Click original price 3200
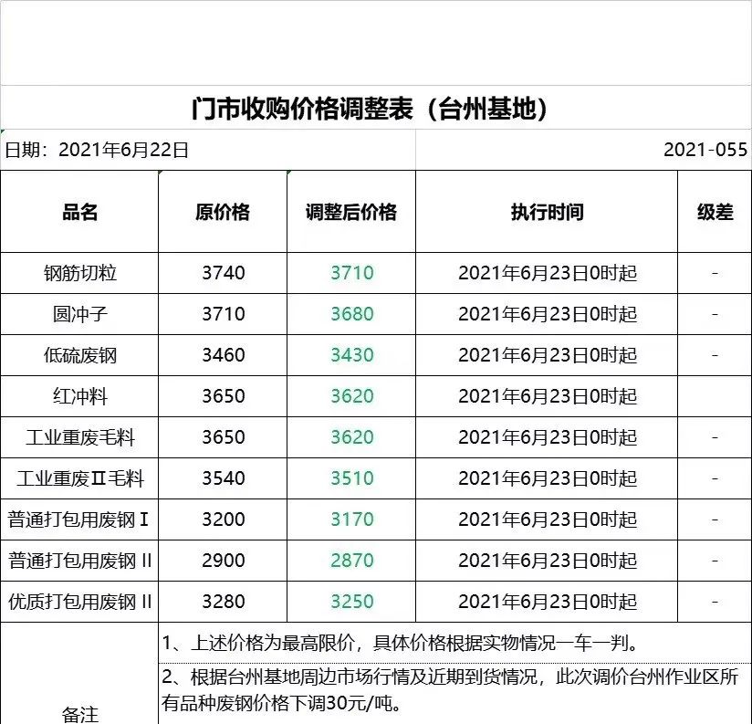The image size is (752, 724). 223,519
